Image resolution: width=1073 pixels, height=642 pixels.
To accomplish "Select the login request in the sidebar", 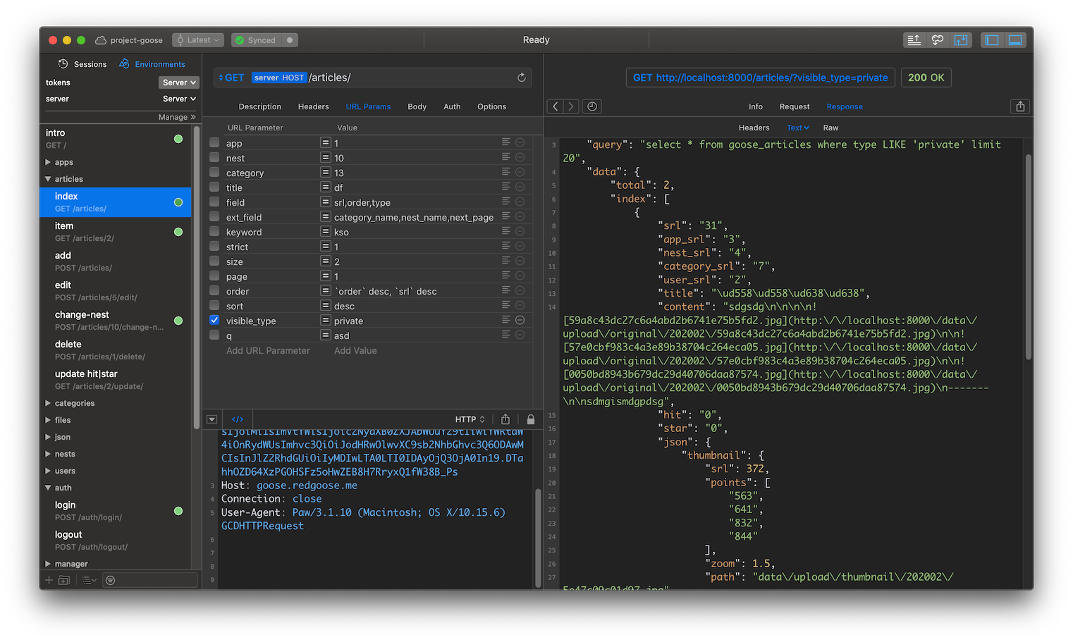I will coord(66,505).
